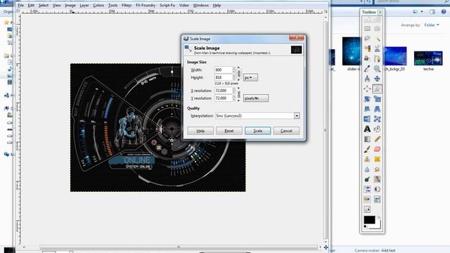Select the Free Select lasso tool
The image size is (450, 253).
[x=367, y=39]
